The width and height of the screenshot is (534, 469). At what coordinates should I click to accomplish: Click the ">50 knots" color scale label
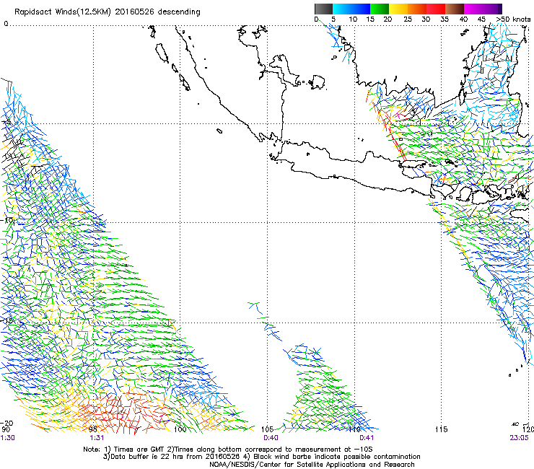point(514,19)
